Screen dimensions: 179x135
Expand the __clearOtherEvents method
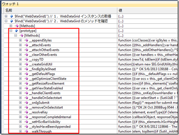click(20, 55)
